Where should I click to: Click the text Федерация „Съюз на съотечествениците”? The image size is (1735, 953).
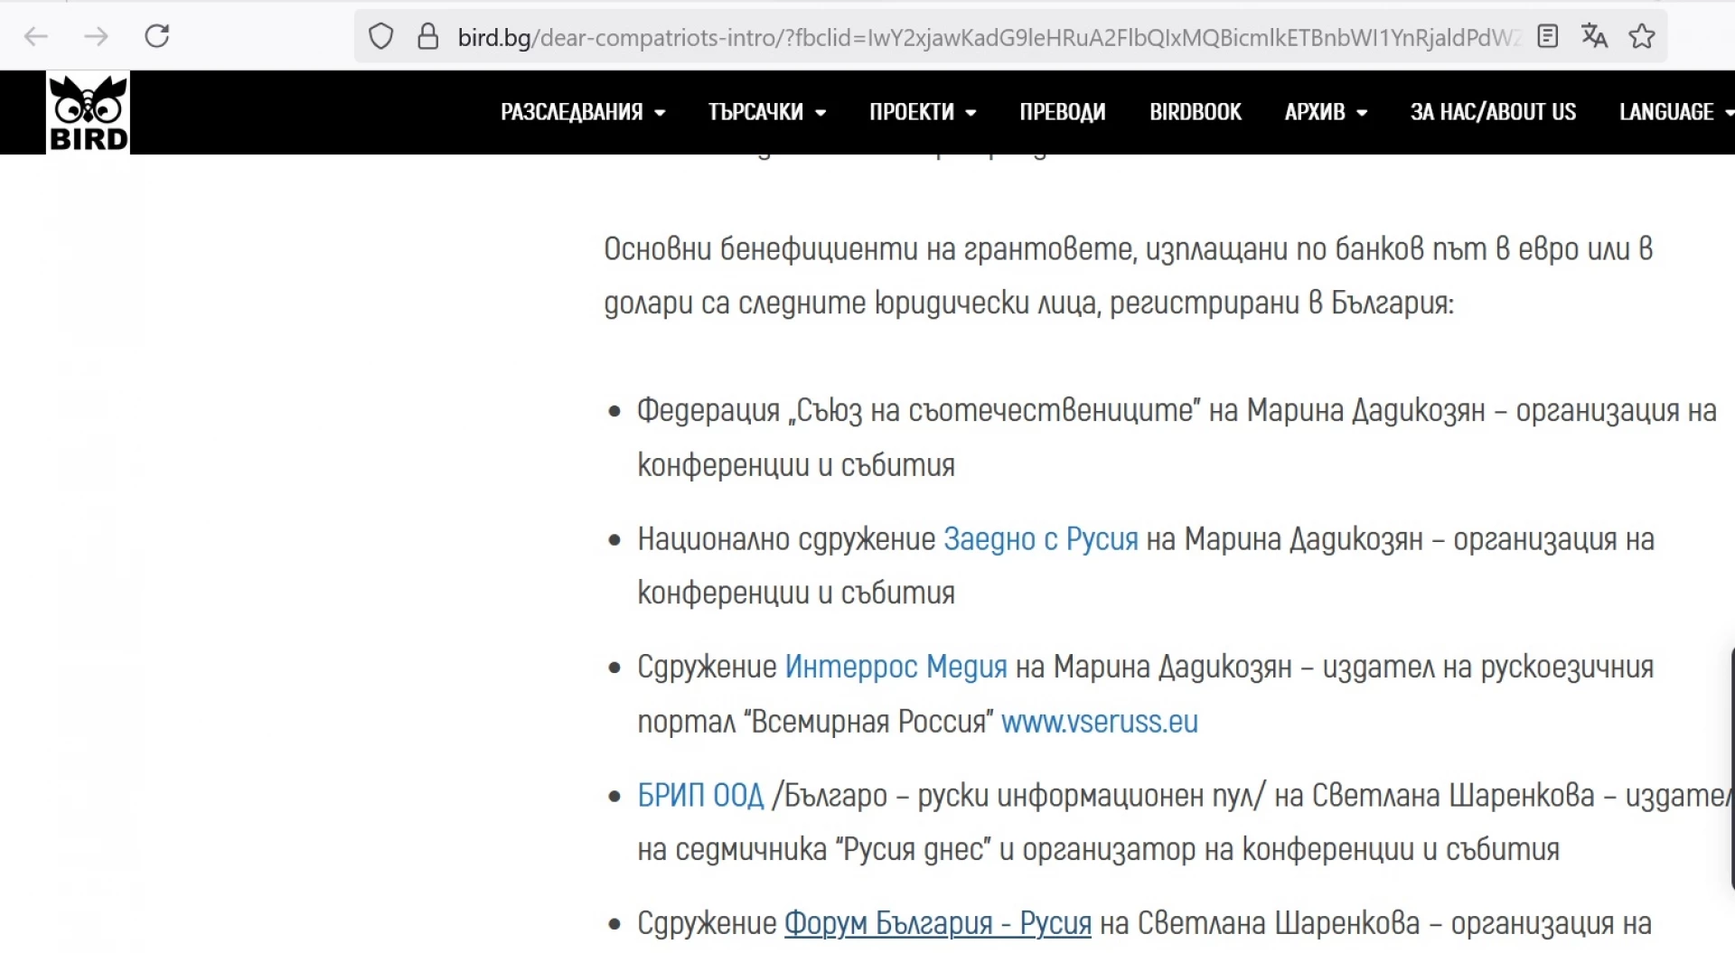[919, 411]
